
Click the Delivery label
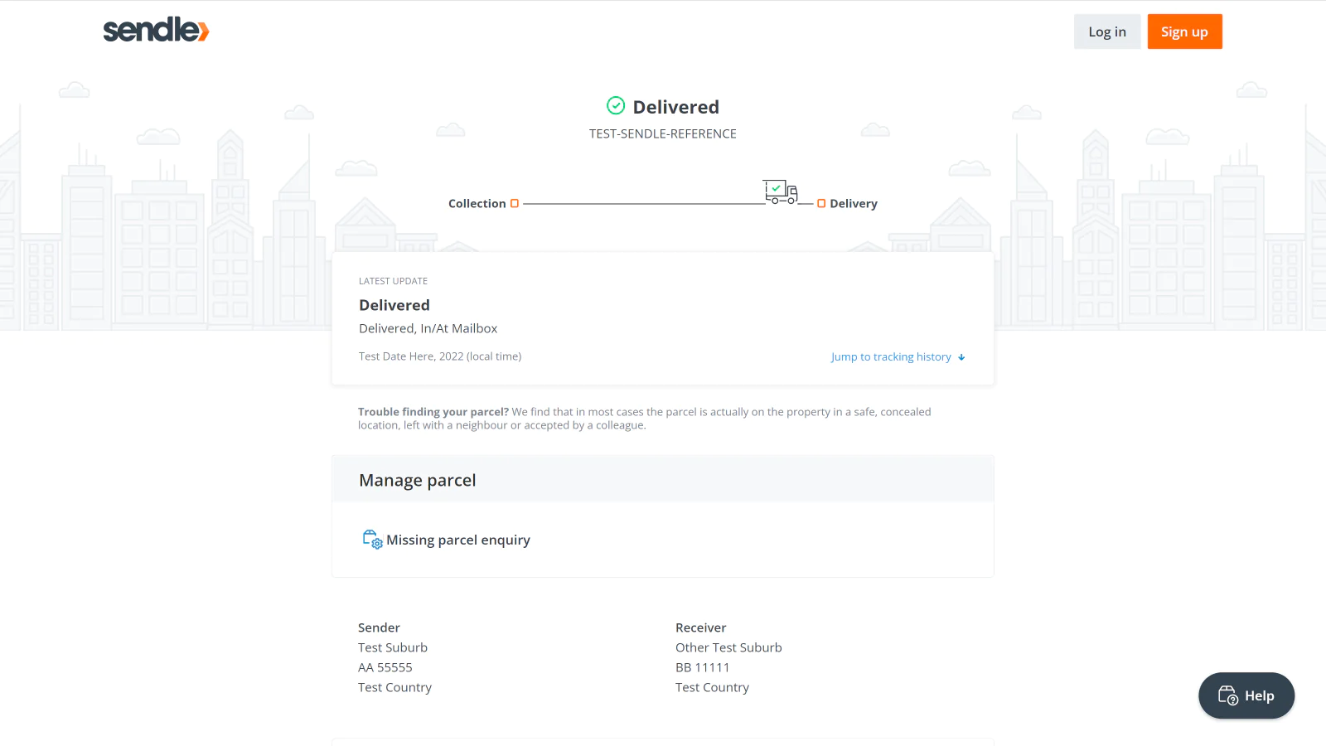coord(854,203)
